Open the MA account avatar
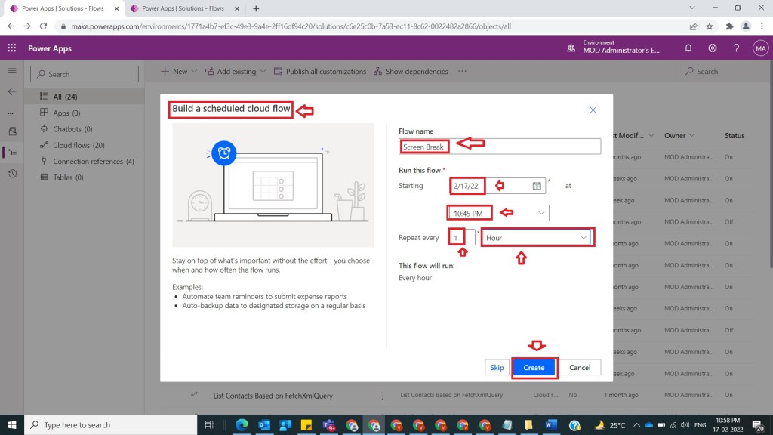 [x=759, y=48]
